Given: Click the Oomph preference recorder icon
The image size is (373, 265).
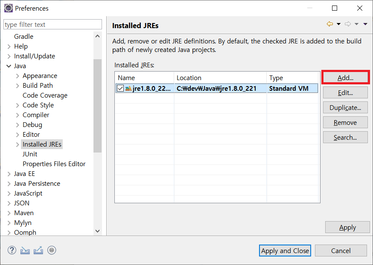Looking at the screenshot, I should 52,250.
